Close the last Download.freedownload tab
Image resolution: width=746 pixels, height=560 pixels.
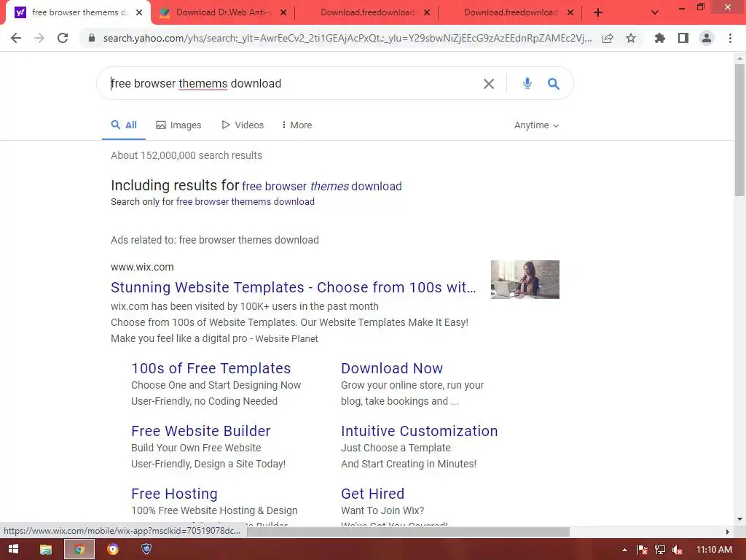tap(570, 13)
